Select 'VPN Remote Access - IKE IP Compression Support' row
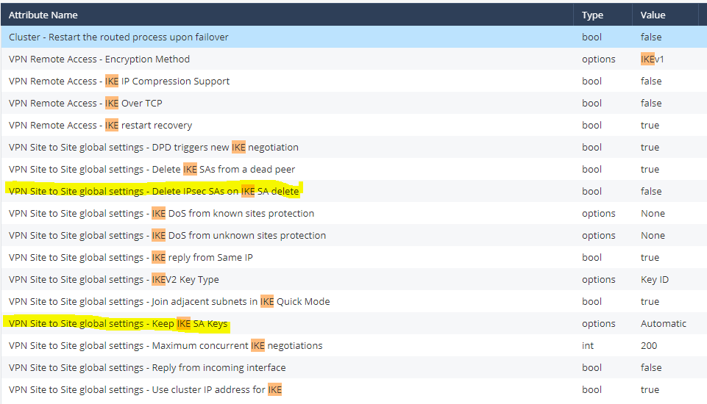Screen dimensions: 707x404 (x=353, y=81)
